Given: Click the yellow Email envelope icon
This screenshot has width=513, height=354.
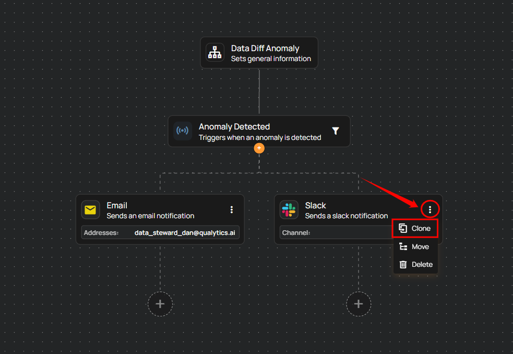Looking at the screenshot, I should (x=90, y=210).
